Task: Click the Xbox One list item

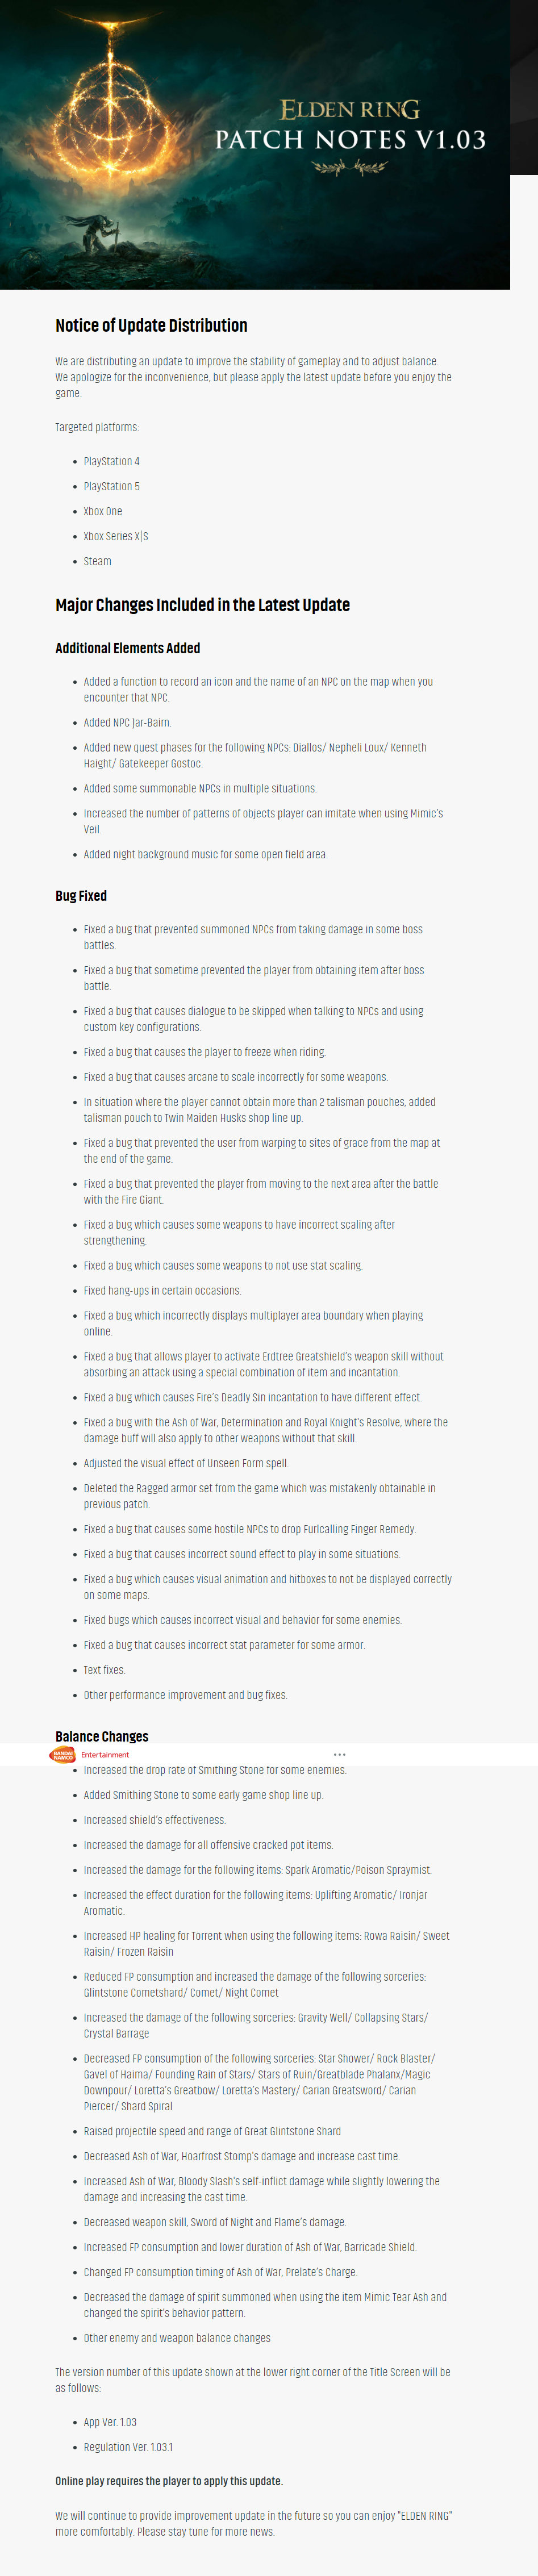Action: [x=103, y=511]
